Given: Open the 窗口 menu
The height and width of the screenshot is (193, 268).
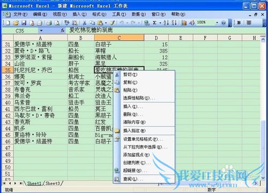Looking at the screenshot, I should pyautogui.click(x=158, y=14).
